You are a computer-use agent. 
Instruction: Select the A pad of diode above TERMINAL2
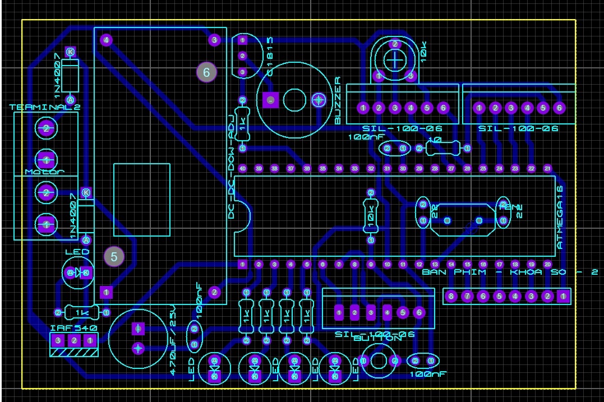(x=70, y=100)
